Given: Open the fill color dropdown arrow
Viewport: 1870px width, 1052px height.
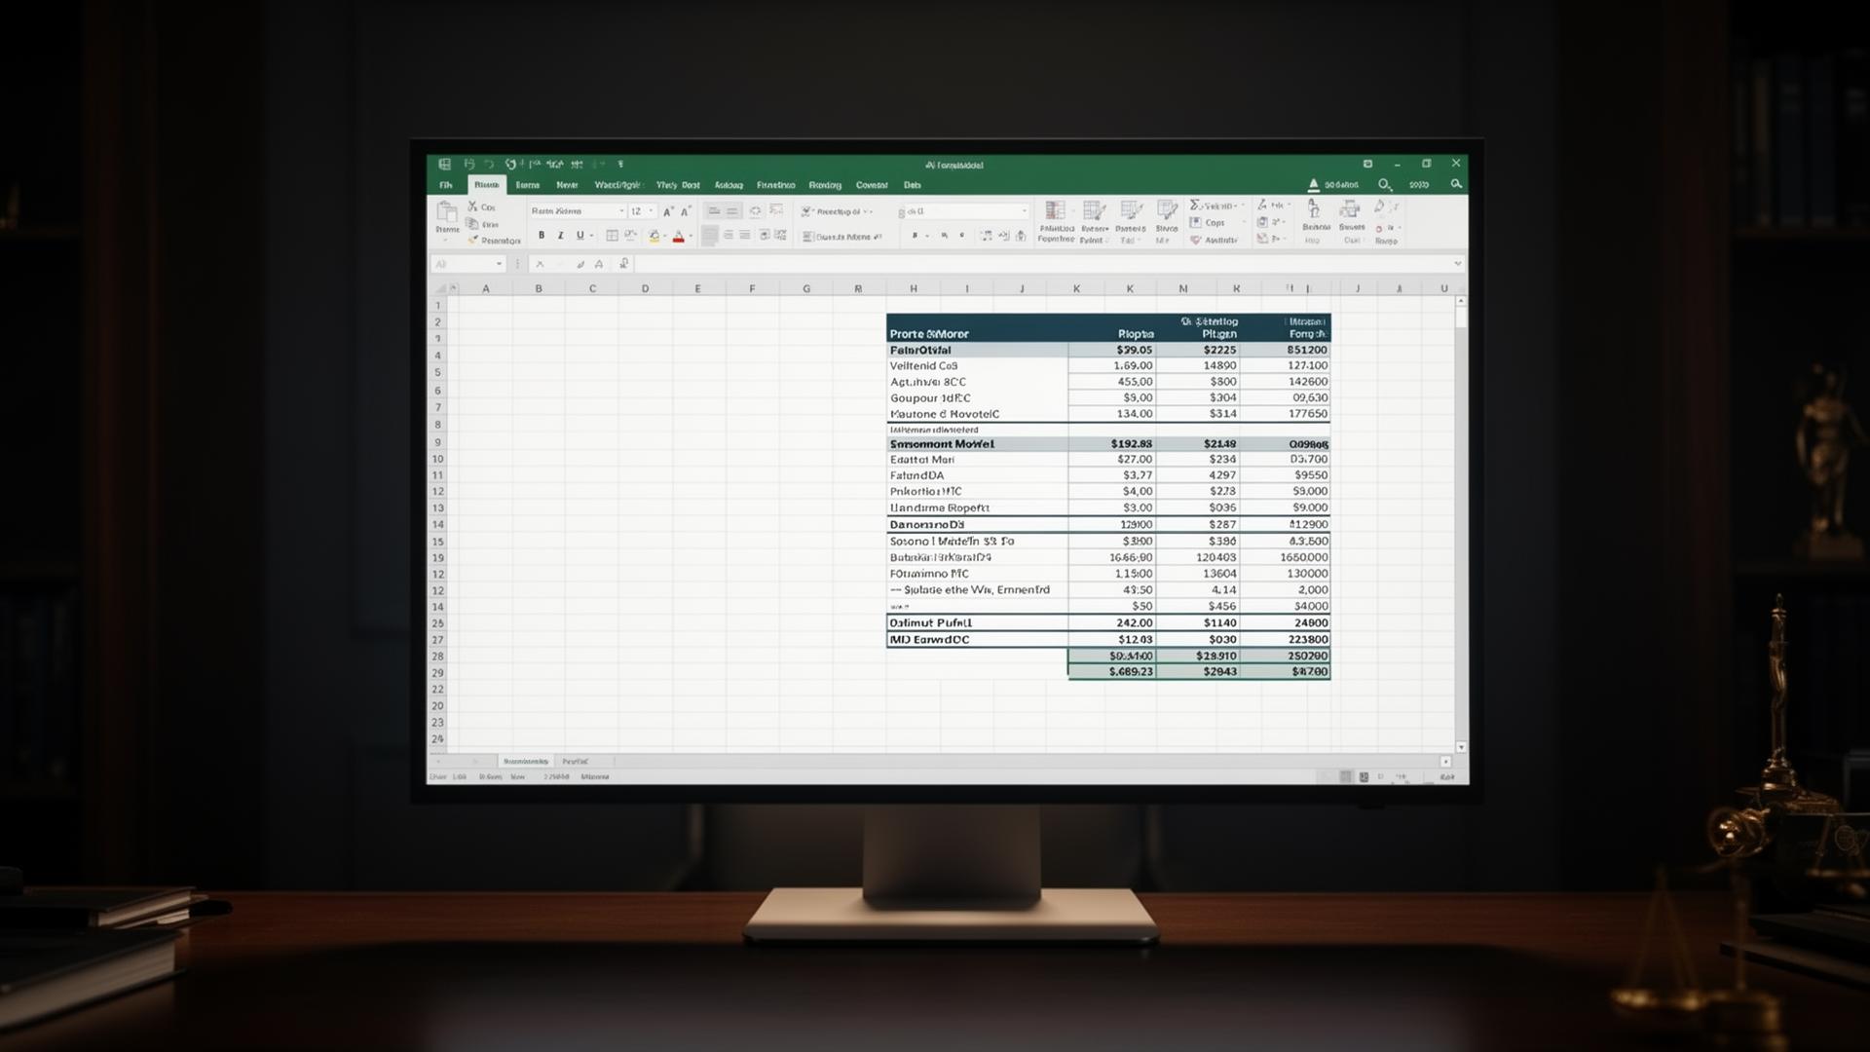Looking at the screenshot, I should (x=665, y=236).
